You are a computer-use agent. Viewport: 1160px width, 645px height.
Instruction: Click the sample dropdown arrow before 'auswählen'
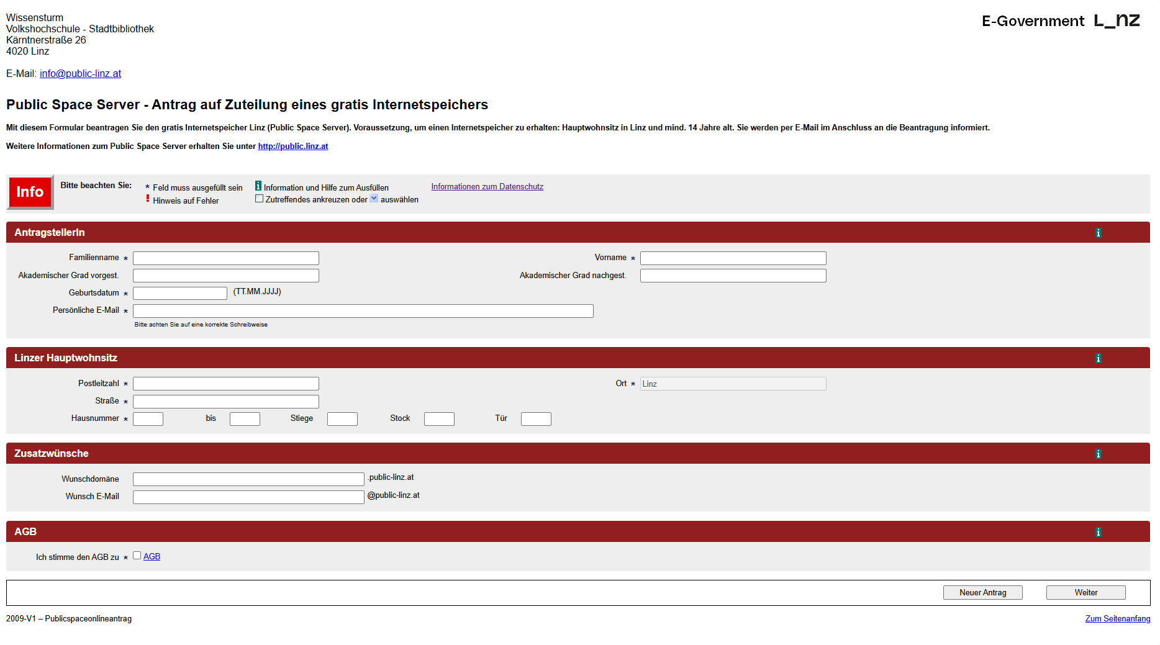point(374,199)
